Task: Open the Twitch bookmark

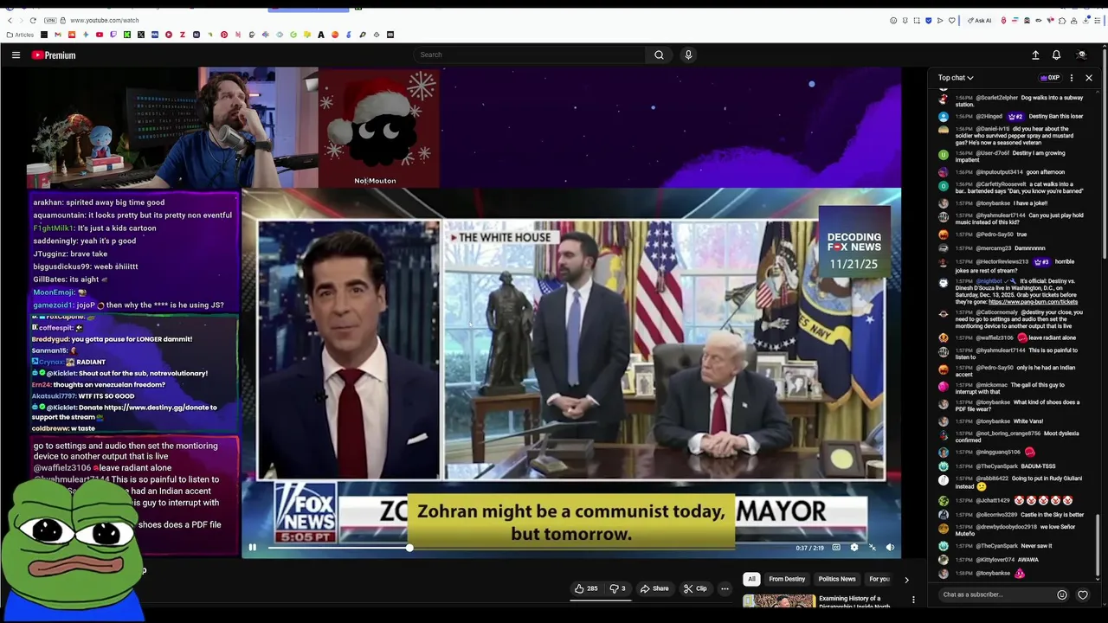Action: pos(113,35)
